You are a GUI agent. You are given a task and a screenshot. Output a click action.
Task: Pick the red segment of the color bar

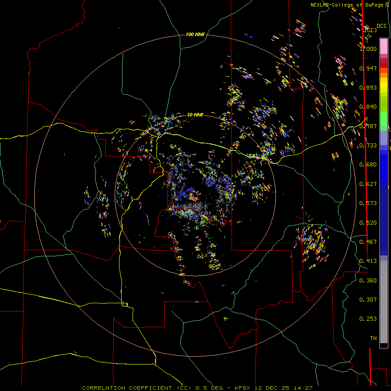384,65
